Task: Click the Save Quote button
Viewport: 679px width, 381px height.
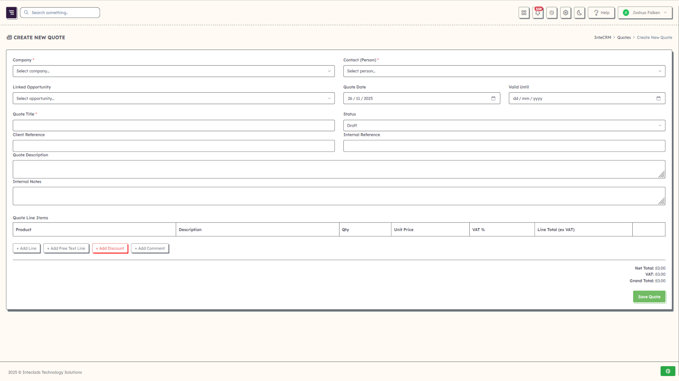Action: click(649, 297)
